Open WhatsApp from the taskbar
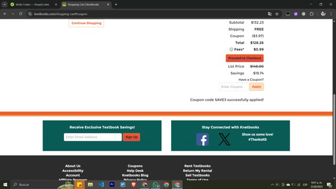336x189 pixels. point(155,184)
